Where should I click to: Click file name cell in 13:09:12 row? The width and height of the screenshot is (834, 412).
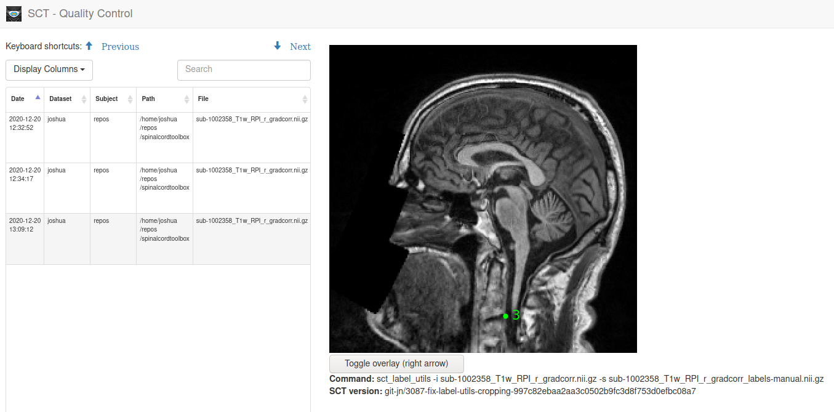tap(252, 239)
